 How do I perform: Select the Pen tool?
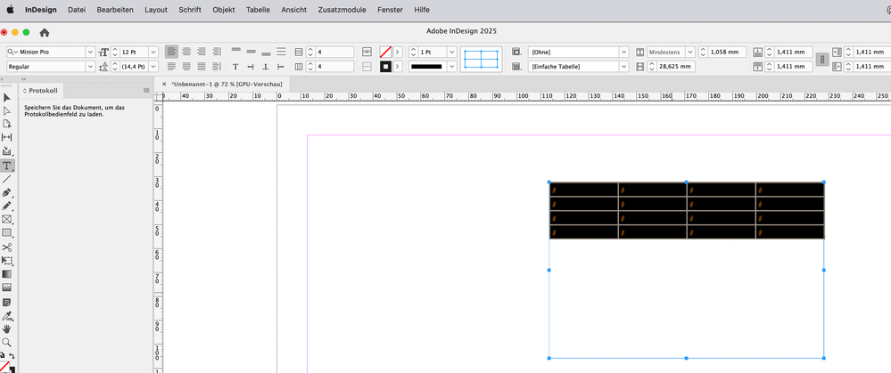[7, 192]
